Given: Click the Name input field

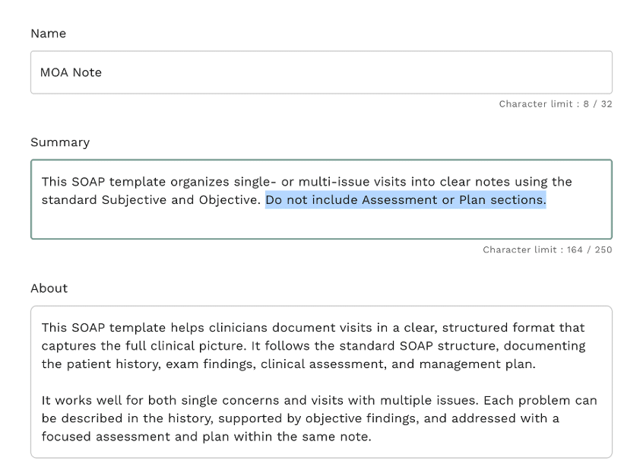Looking at the screenshot, I should click(321, 72).
